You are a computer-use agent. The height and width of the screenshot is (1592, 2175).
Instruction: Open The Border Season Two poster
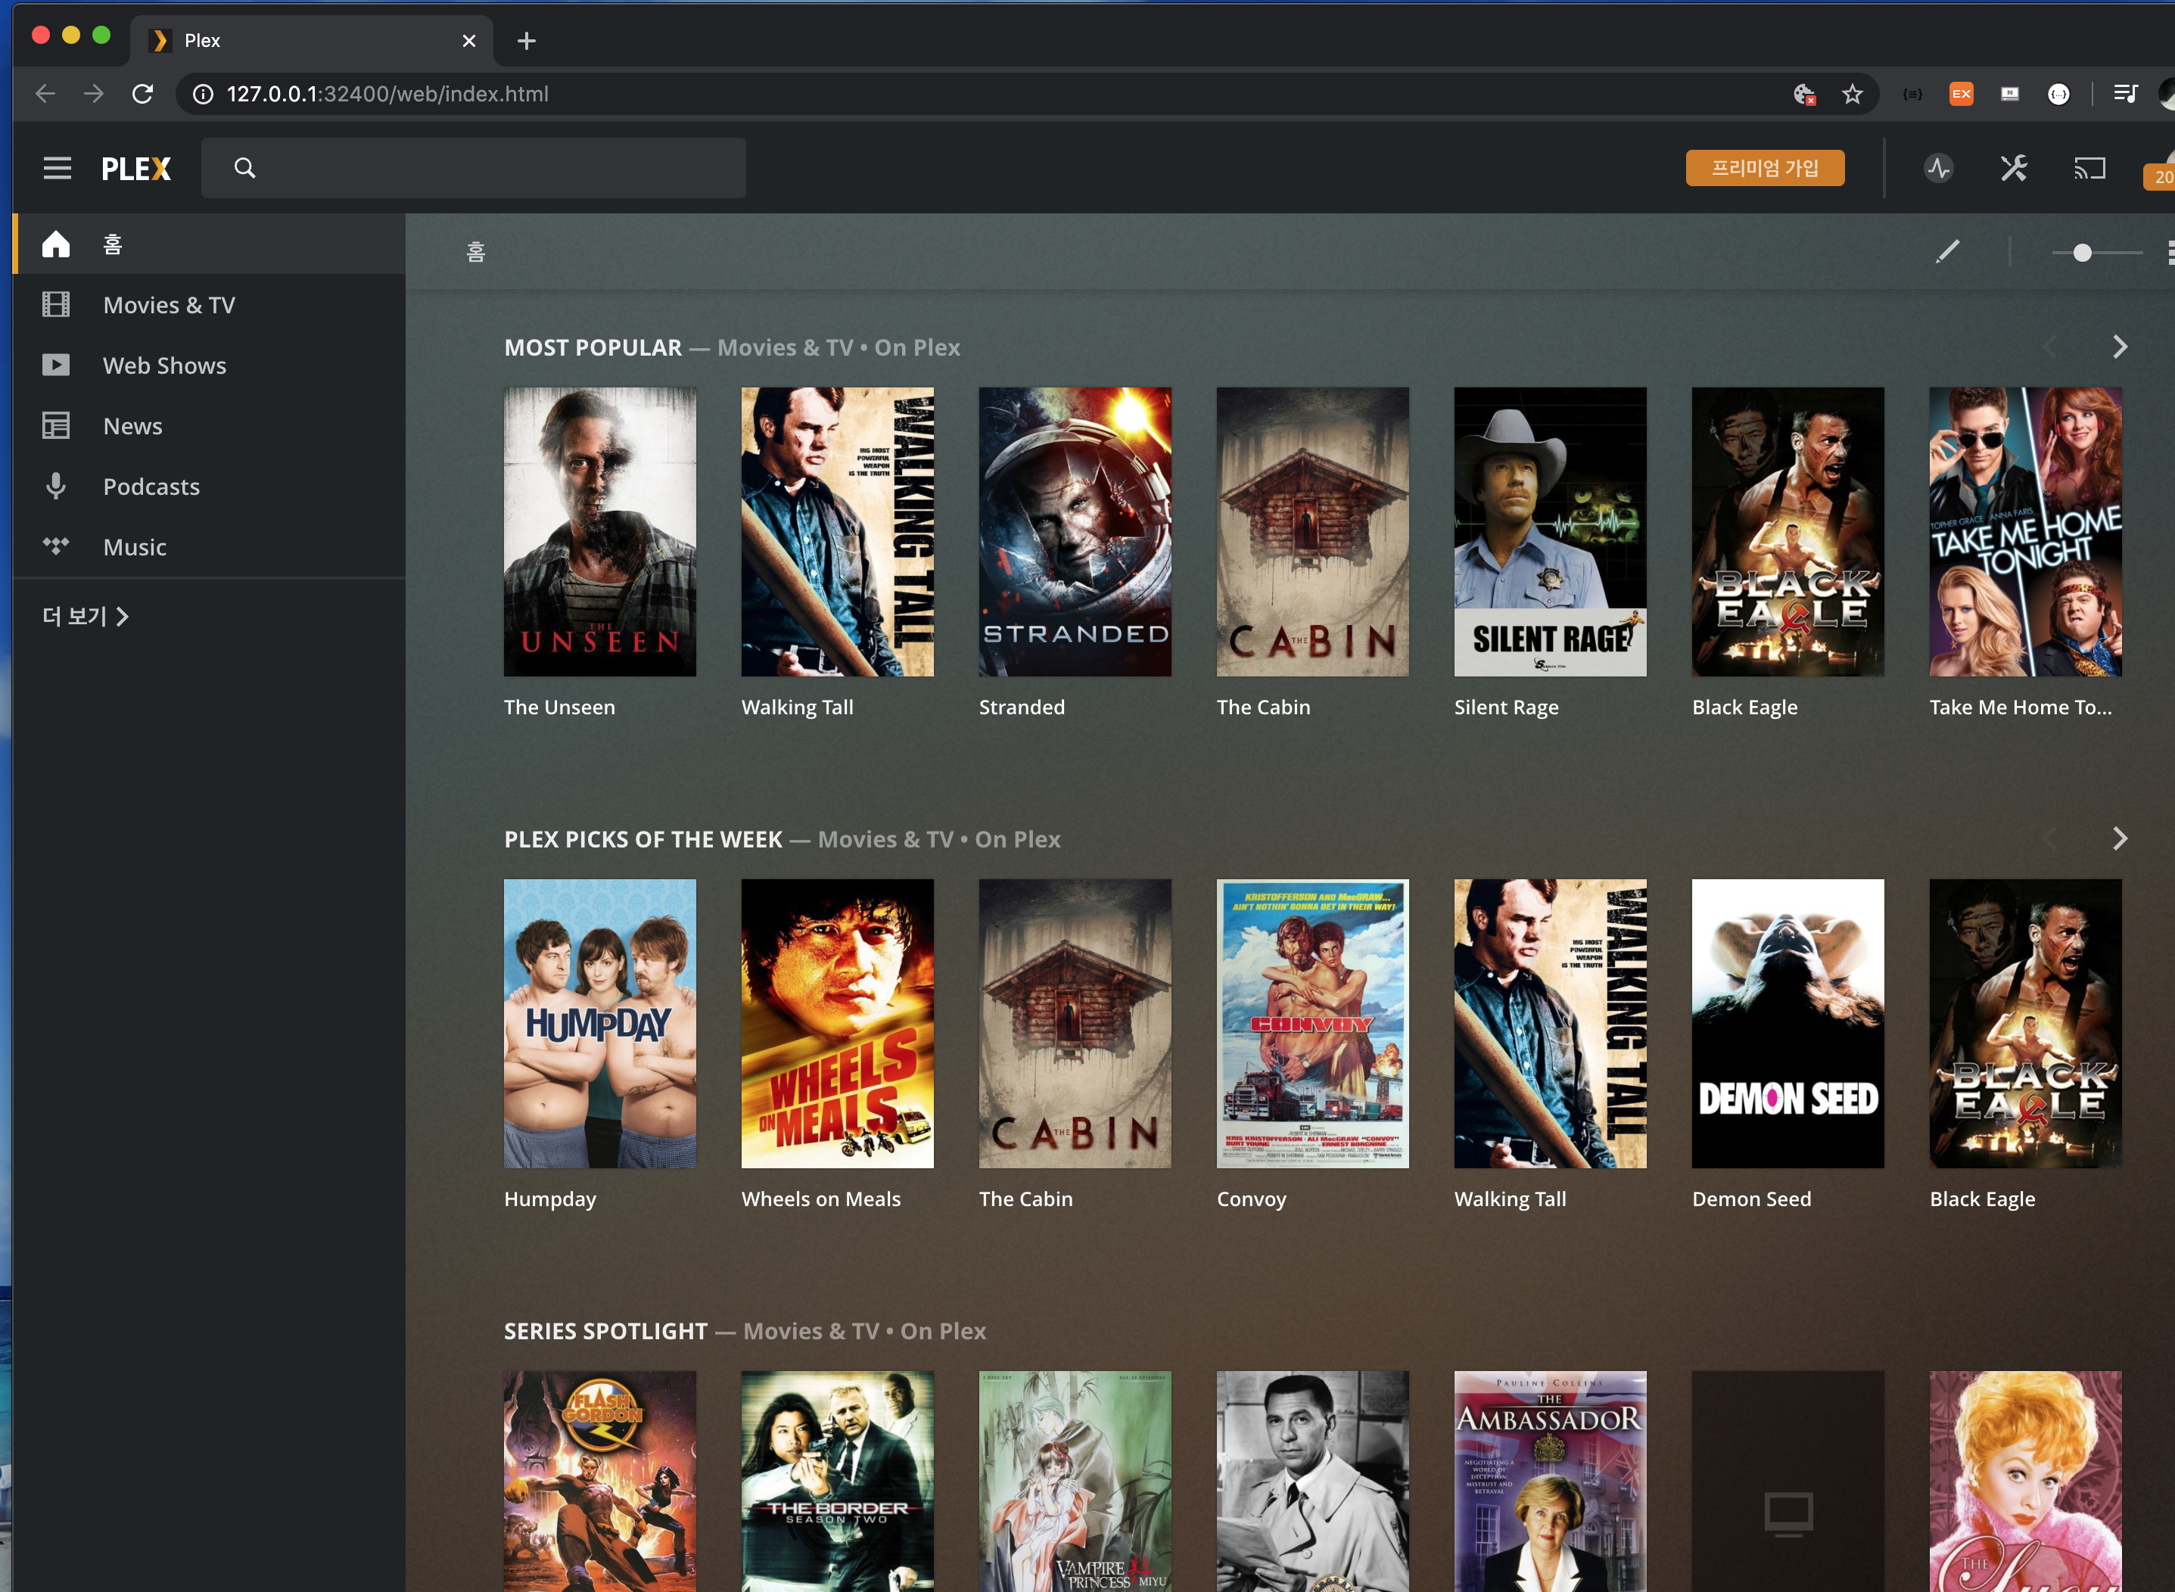pyautogui.click(x=836, y=1482)
